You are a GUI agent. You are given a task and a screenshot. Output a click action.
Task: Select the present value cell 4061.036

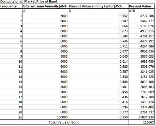click(142, 51)
